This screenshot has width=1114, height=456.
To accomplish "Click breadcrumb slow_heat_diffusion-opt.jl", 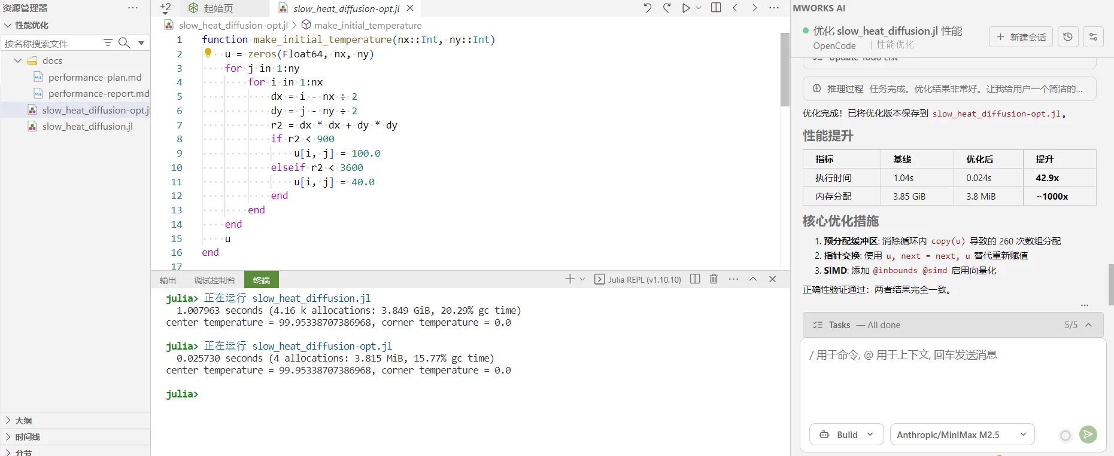I will (233, 25).
